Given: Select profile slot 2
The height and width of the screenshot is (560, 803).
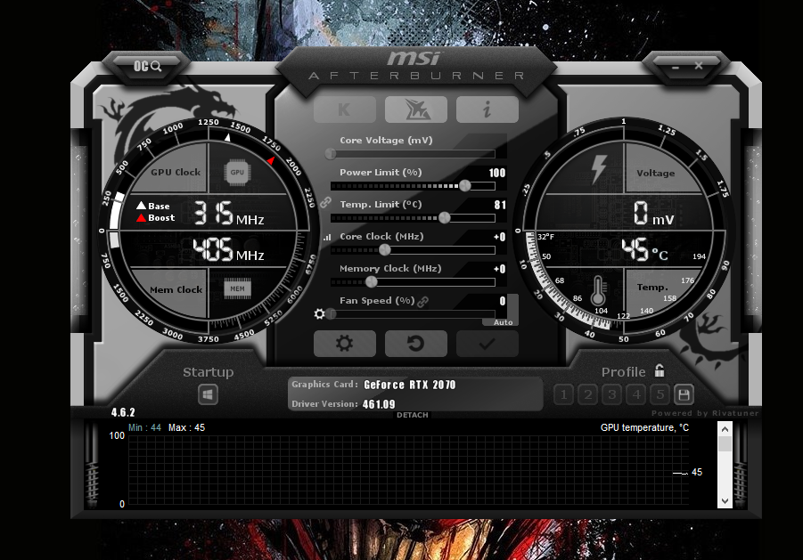Looking at the screenshot, I should [588, 394].
